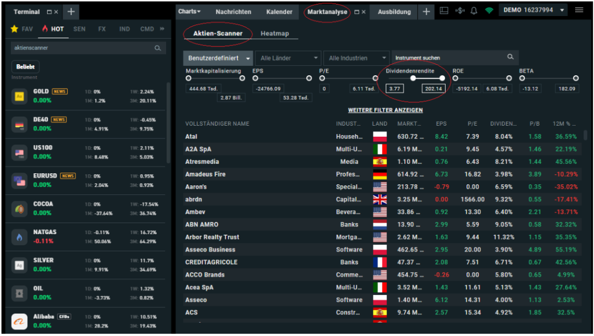Open the Kalender menu item
Viewport: 594px width, 336px height.
(279, 12)
